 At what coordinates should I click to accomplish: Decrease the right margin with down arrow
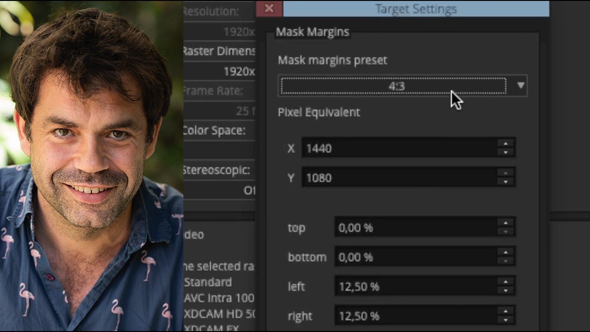click(x=506, y=320)
